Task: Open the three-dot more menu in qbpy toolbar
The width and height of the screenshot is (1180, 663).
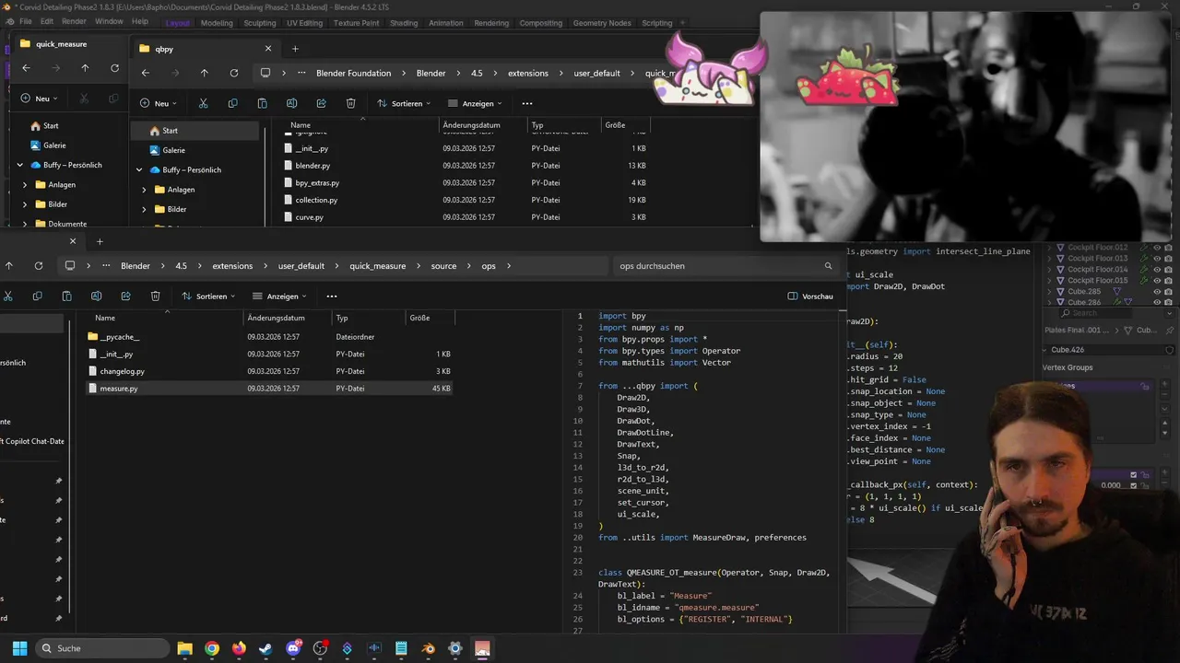Action: [x=526, y=103]
